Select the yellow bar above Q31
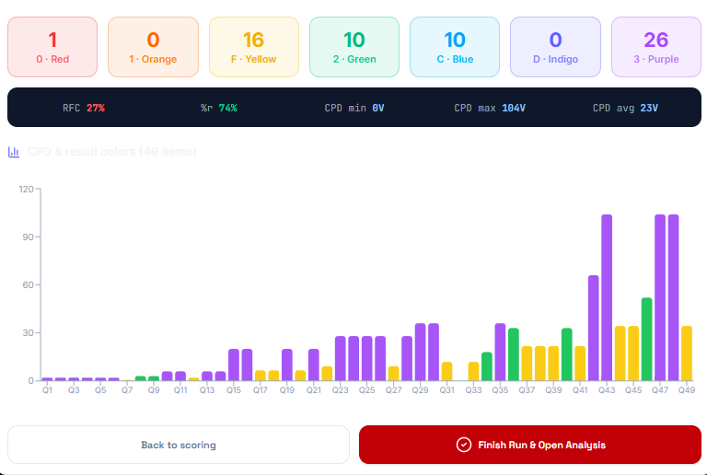 [x=446, y=371]
